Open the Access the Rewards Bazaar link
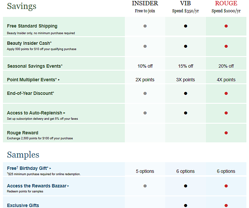249x208 pixels. click(37, 186)
